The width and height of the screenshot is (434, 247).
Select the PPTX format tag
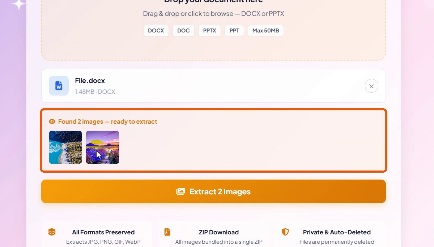pyautogui.click(x=209, y=31)
